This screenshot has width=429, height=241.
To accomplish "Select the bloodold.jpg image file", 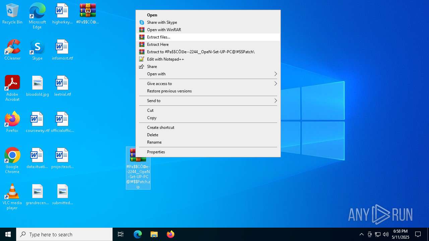I will (x=37, y=86).
